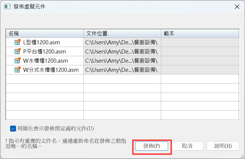Click the W水槽櫃1200.asm assembly icon
245x159 pixels.
pos(18,61)
